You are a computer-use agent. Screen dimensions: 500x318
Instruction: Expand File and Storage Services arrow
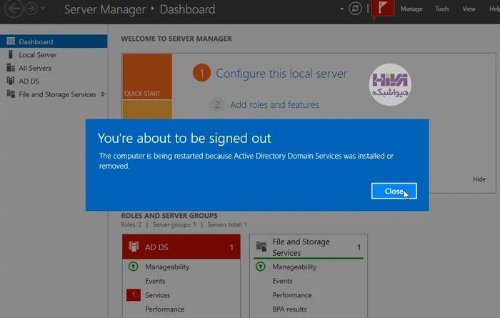point(103,94)
